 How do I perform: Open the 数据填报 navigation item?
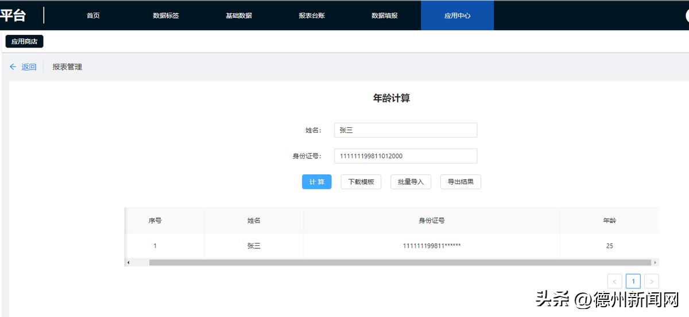pyautogui.click(x=385, y=15)
